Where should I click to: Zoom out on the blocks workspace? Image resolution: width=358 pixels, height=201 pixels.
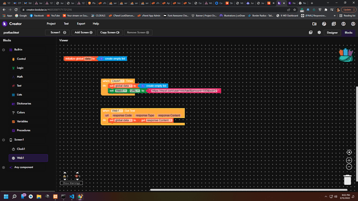tap(349, 167)
